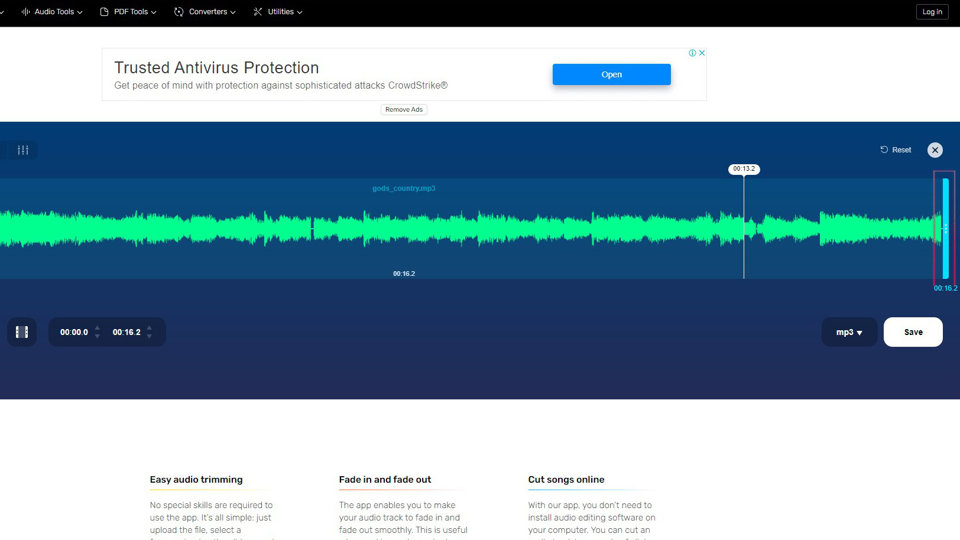Close the antivirus ad with its X icon
960x540 pixels.
[702, 53]
